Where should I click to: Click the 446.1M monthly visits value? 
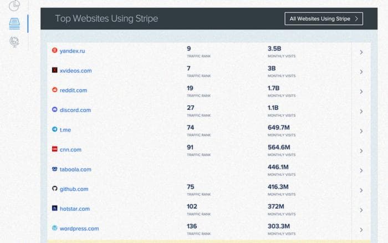coord(278,167)
